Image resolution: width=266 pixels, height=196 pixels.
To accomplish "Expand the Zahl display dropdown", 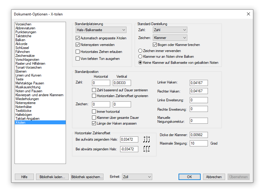I will tap(170, 30).
